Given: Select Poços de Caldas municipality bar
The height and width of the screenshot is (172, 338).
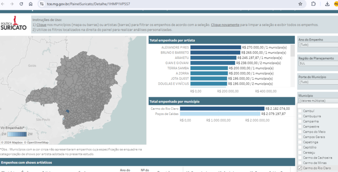Looking at the screenshot, I should click(x=220, y=114).
